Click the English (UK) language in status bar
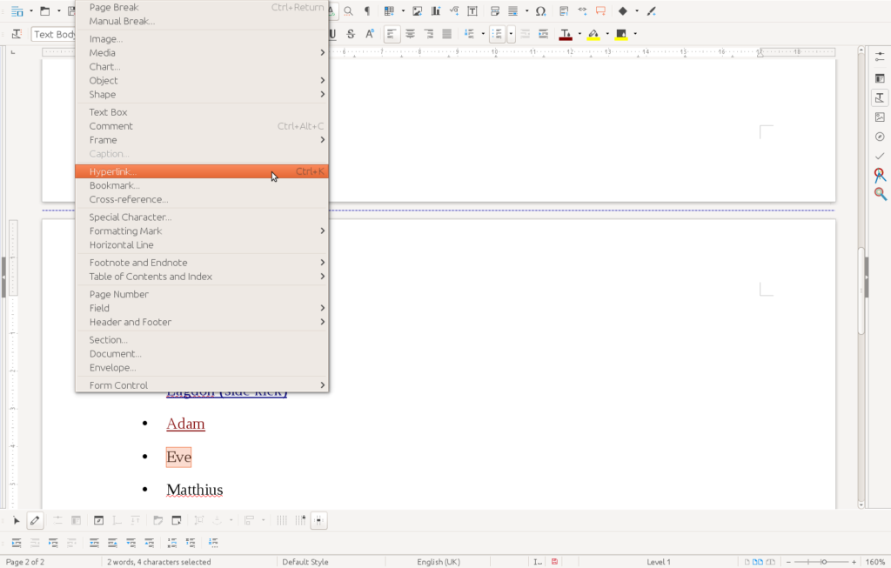The width and height of the screenshot is (891, 568). (439, 562)
